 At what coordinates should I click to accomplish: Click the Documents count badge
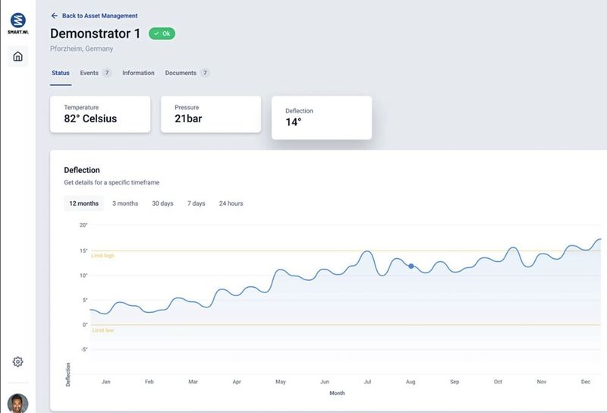pos(205,73)
